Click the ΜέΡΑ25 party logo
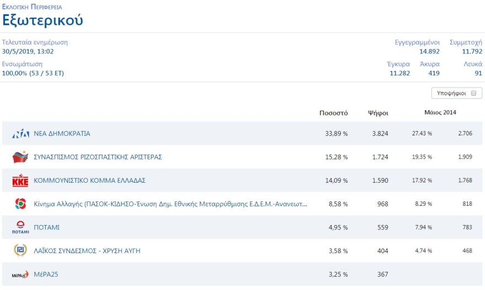The width and height of the screenshot is (485, 290). click(x=20, y=275)
